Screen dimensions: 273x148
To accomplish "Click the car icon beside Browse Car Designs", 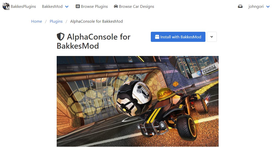I will pos(116,6).
